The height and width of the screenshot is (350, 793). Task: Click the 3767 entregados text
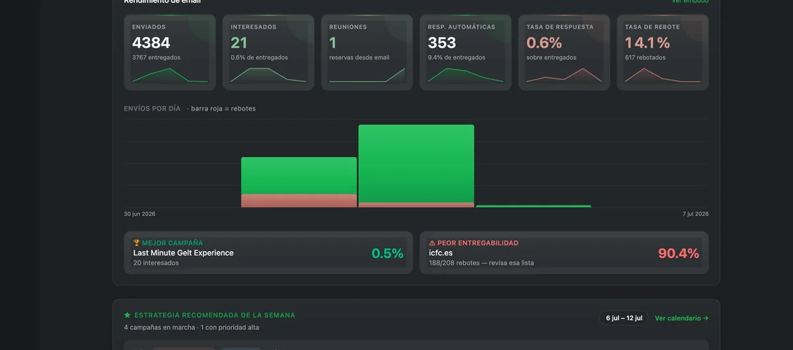(x=156, y=58)
